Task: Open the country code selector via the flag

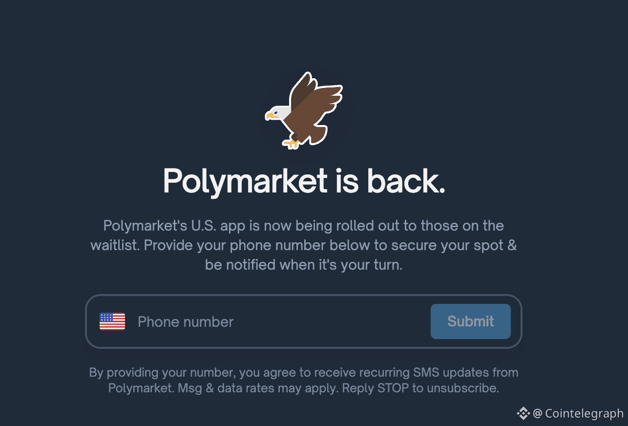Action: pos(112,321)
